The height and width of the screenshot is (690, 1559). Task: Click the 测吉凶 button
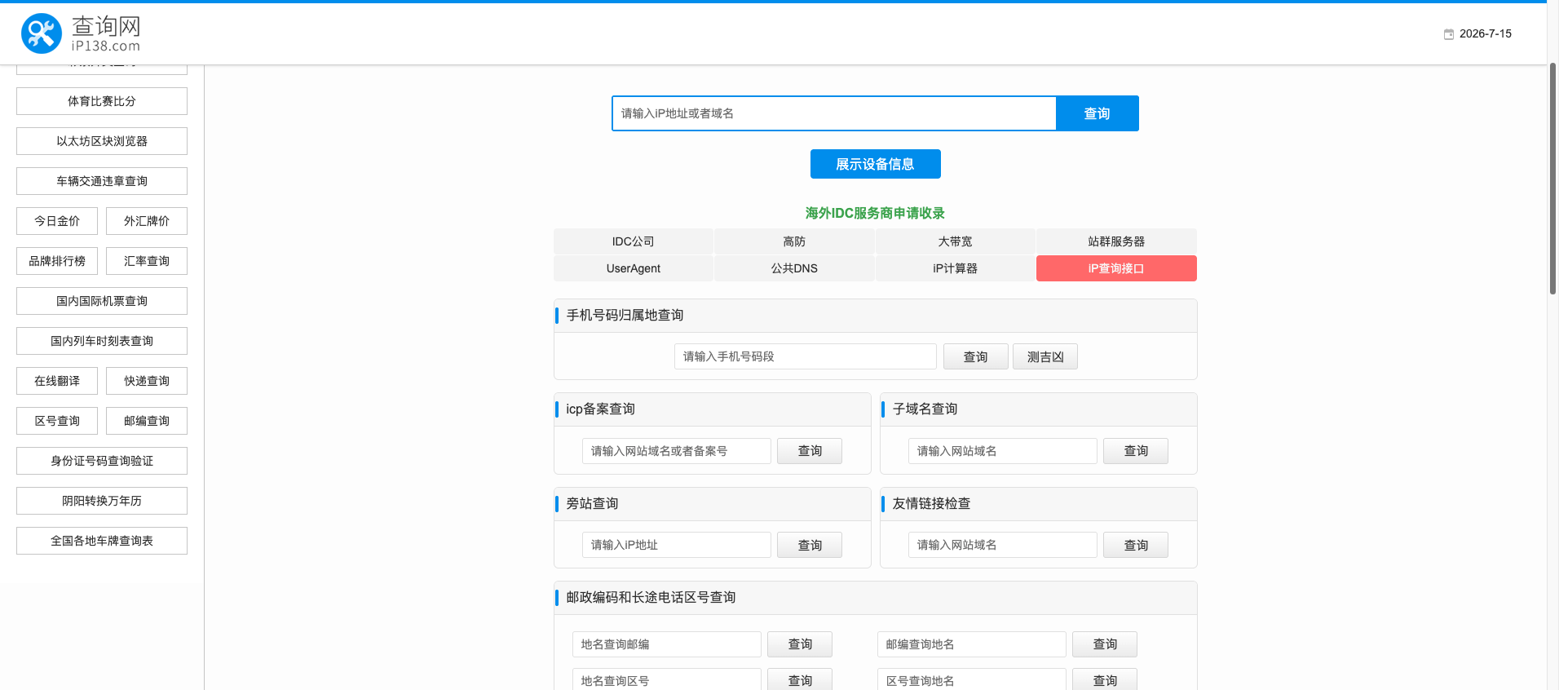[1045, 356]
